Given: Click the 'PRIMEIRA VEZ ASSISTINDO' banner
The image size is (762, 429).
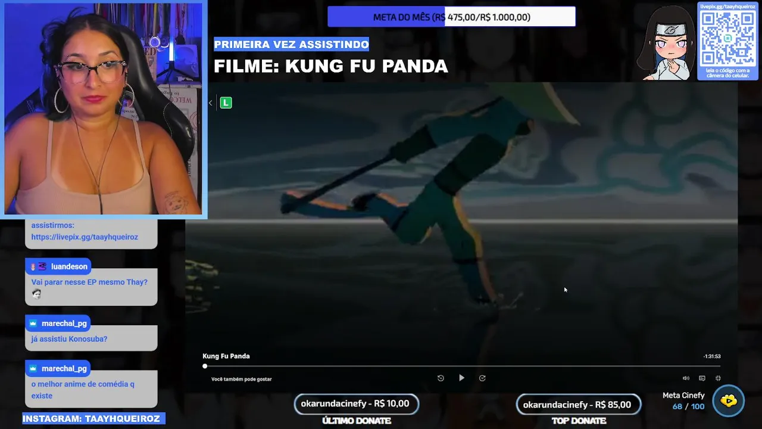Looking at the screenshot, I should [x=291, y=44].
